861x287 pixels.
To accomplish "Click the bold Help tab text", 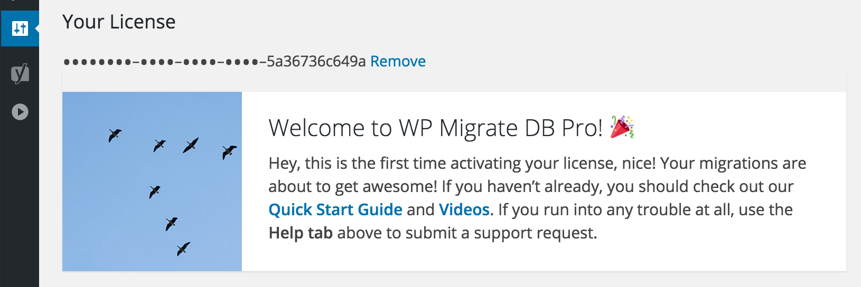I will click(x=301, y=233).
